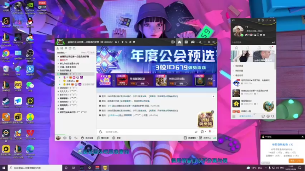Collapse the top-level channel root node
Viewport: 305px width, 171px height.
(x=58, y=56)
